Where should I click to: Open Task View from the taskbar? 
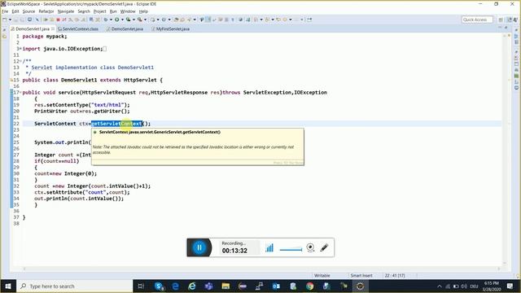click(141, 286)
